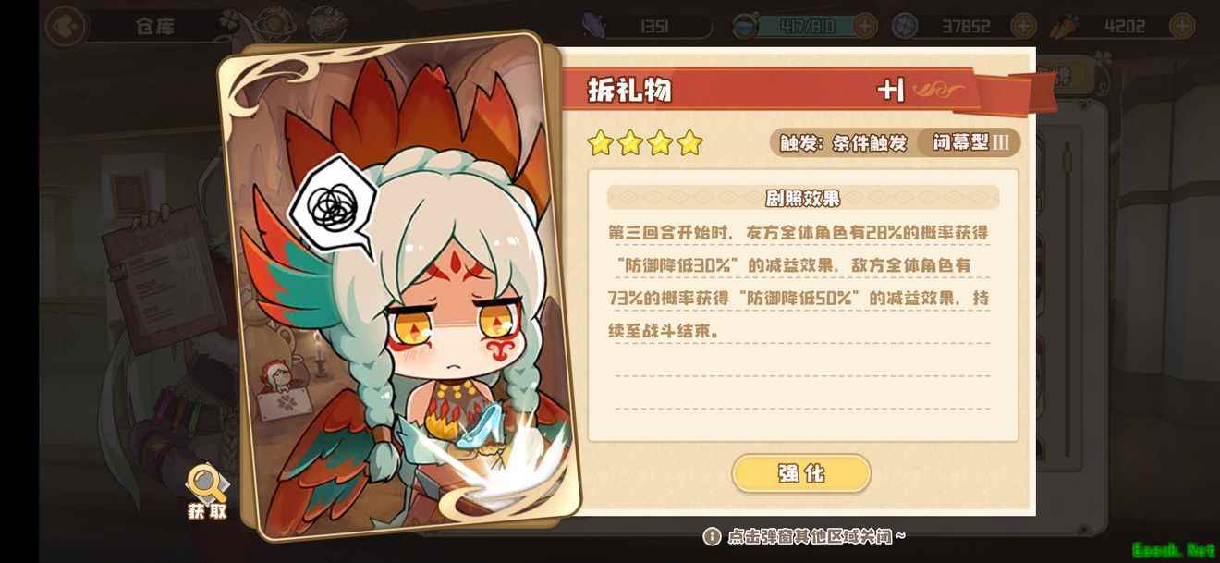Click the plus icon next to 417/810

[x=865, y=26]
